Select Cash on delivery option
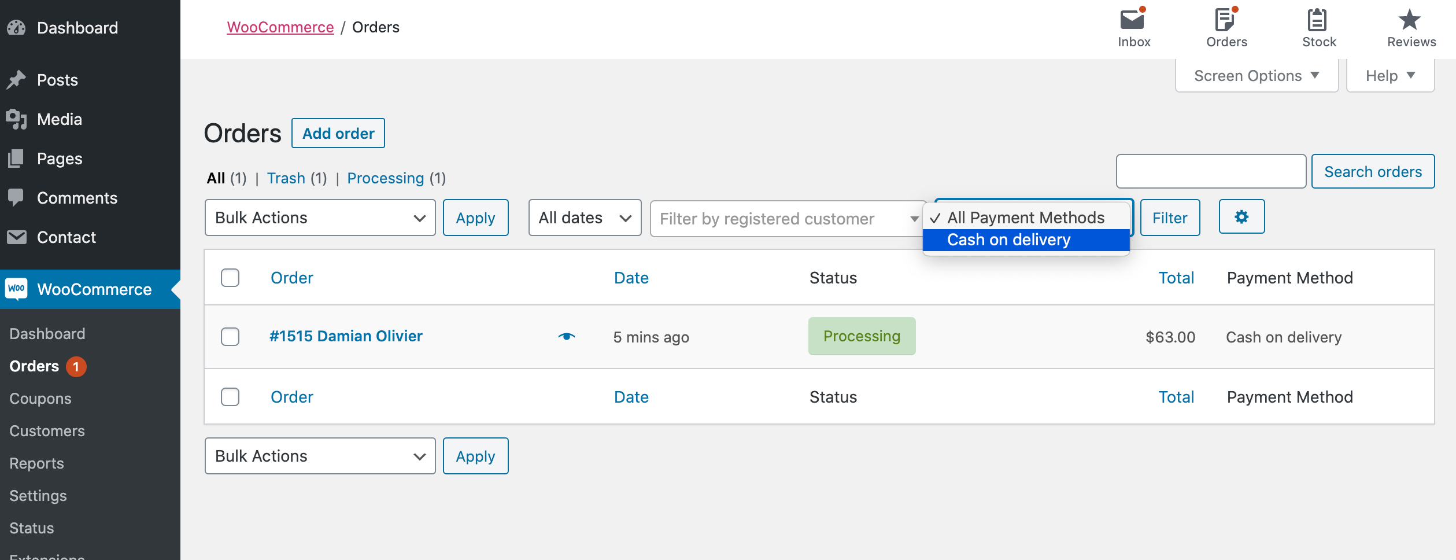The image size is (1456, 560). (1008, 240)
